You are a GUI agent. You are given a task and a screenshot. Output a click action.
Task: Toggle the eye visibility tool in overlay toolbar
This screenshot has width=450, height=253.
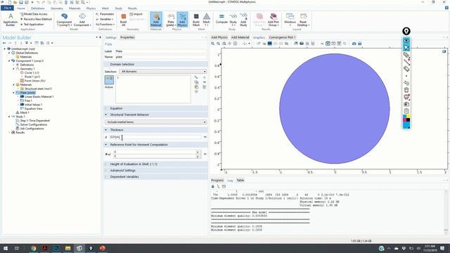406,41
